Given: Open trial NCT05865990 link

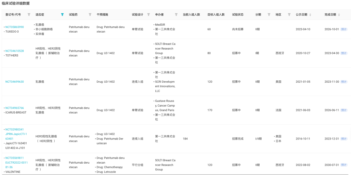Looking at the screenshot, I should [15, 27].
